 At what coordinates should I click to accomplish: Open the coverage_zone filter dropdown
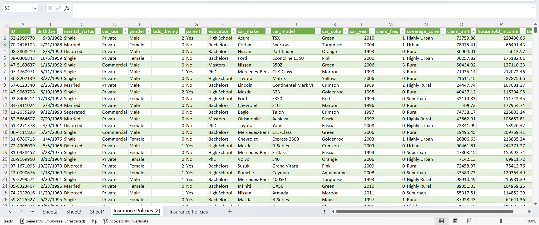(443, 31)
